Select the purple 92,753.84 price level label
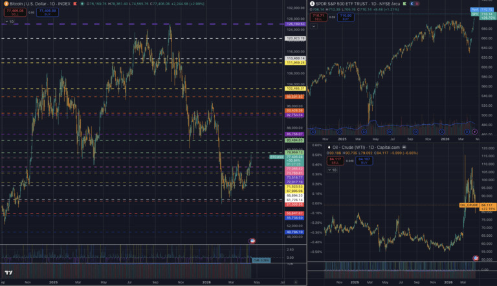This screenshot has height=286, width=497. [295, 115]
